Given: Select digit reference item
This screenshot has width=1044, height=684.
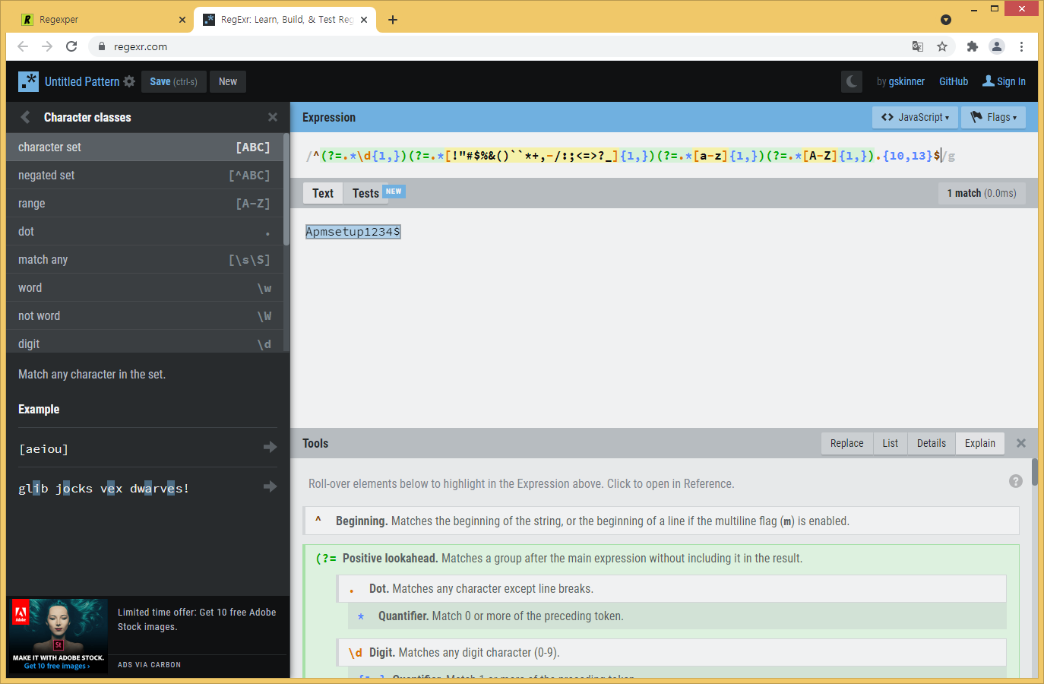Looking at the screenshot, I should point(144,342).
